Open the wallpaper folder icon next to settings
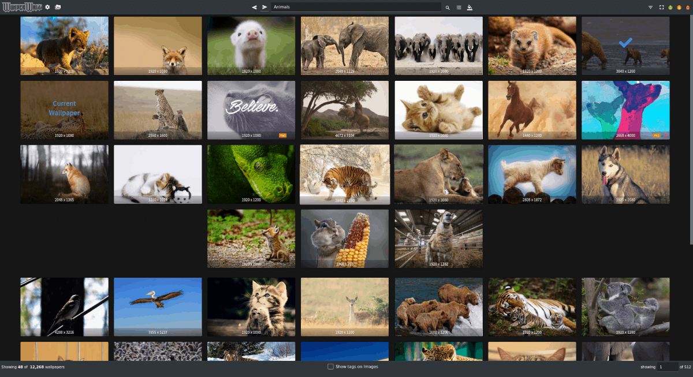The image size is (693, 377). click(58, 7)
